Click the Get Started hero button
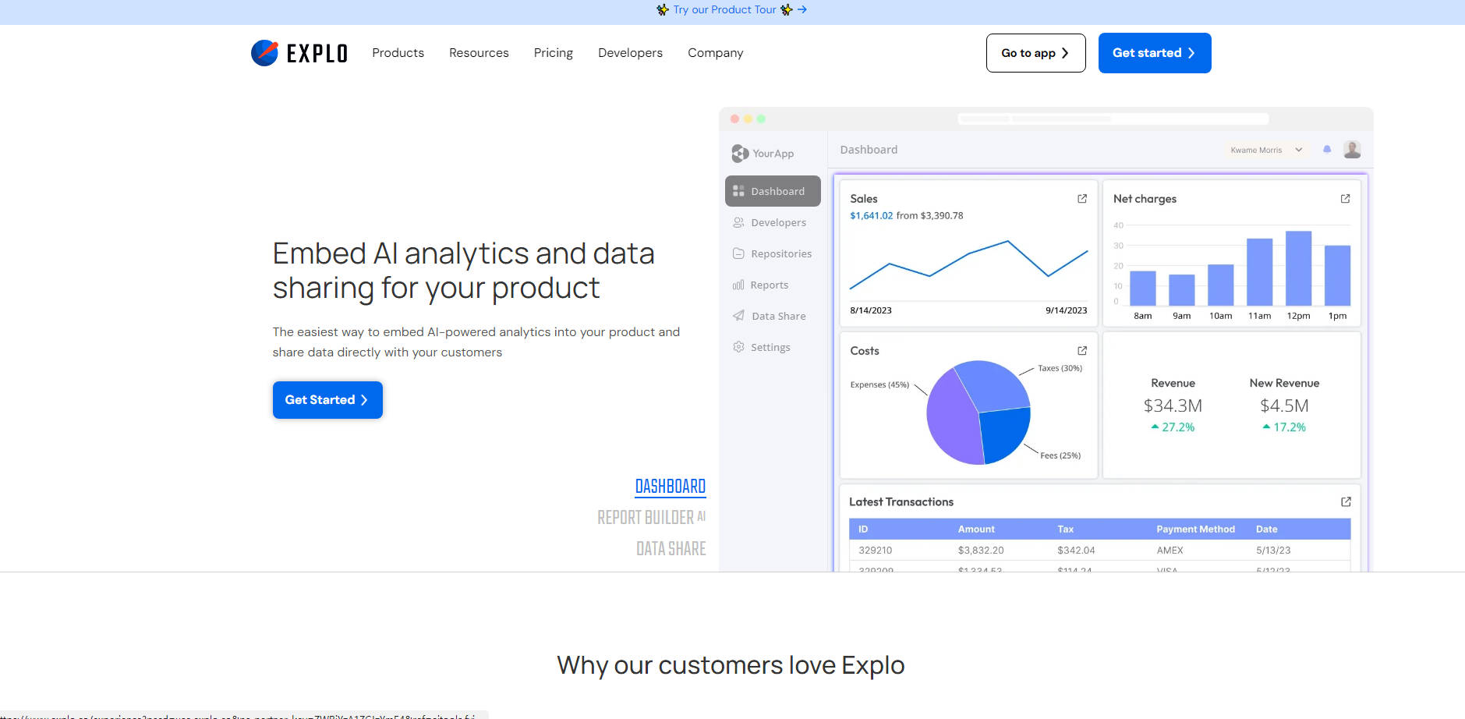 (327, 399)
